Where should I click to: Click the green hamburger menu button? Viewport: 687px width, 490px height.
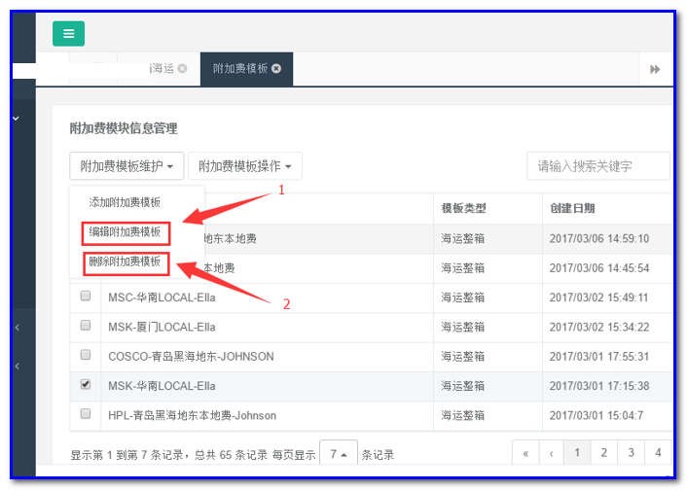(x=68, y=33)
